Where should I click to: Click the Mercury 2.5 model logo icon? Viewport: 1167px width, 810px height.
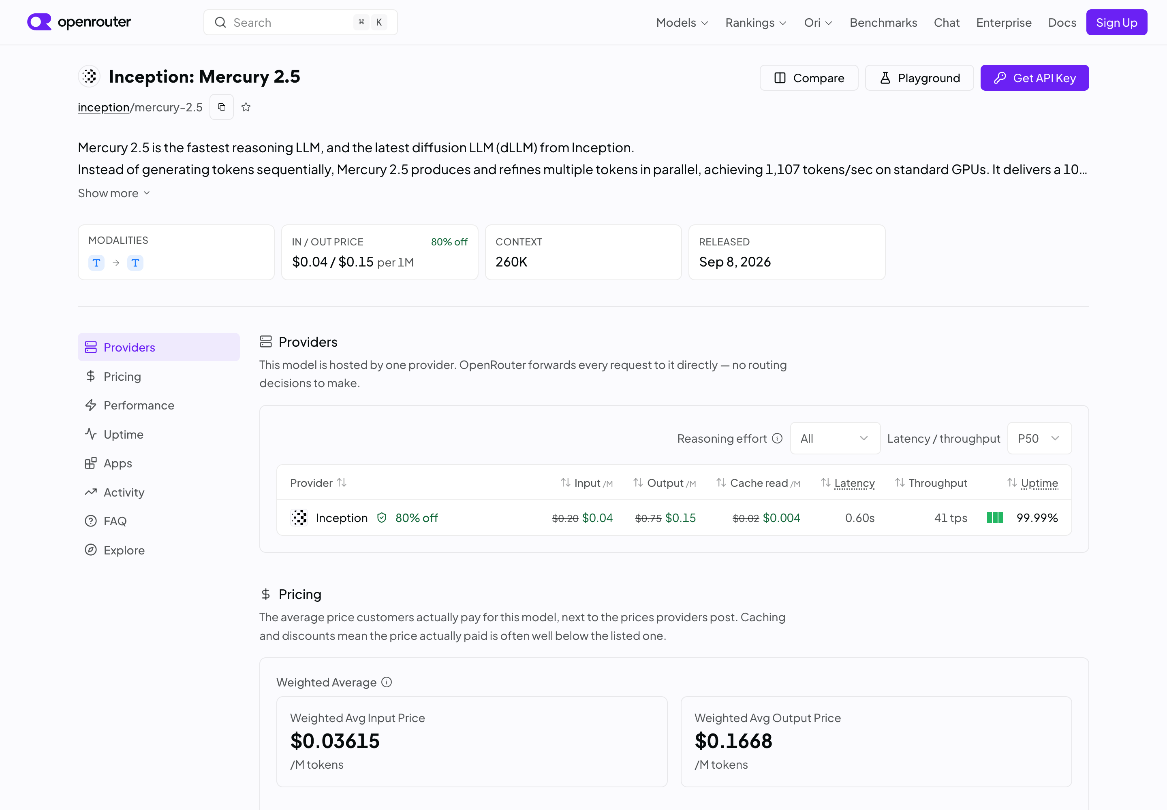[x=90, y=77]
